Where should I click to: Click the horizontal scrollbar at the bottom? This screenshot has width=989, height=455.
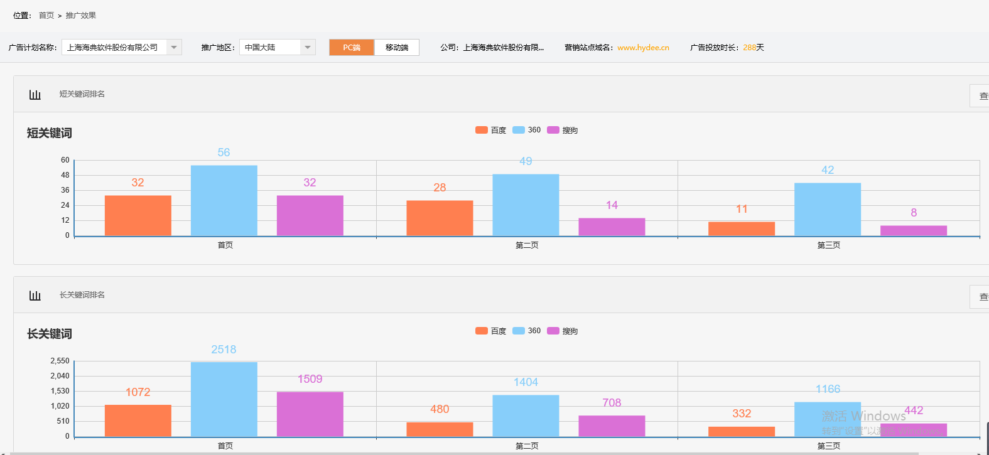465,452
